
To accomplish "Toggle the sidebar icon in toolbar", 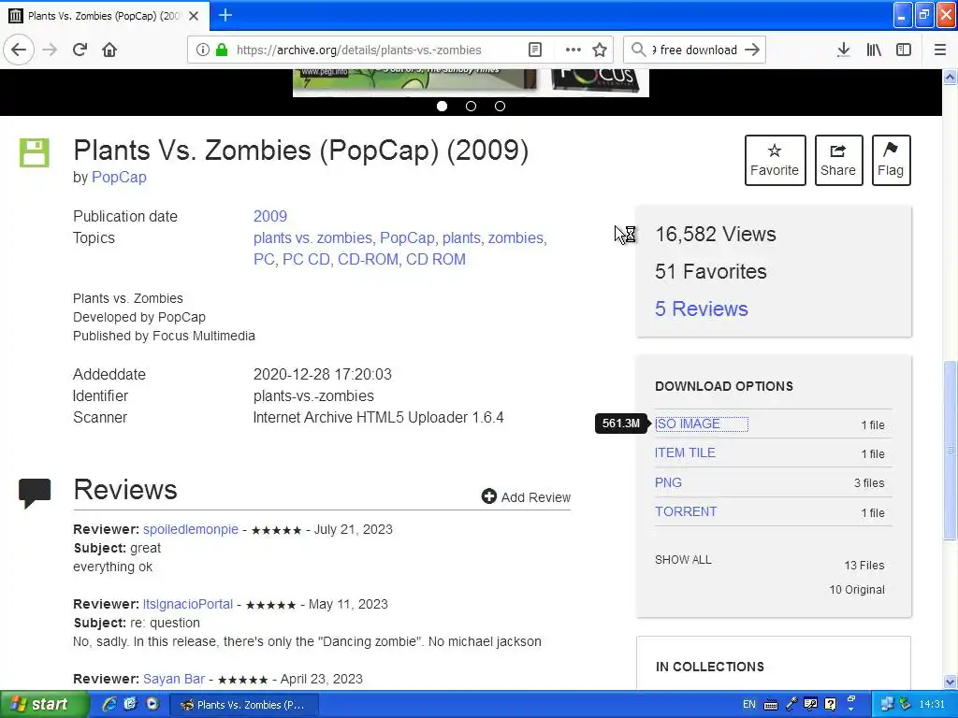I will (904, 50).
